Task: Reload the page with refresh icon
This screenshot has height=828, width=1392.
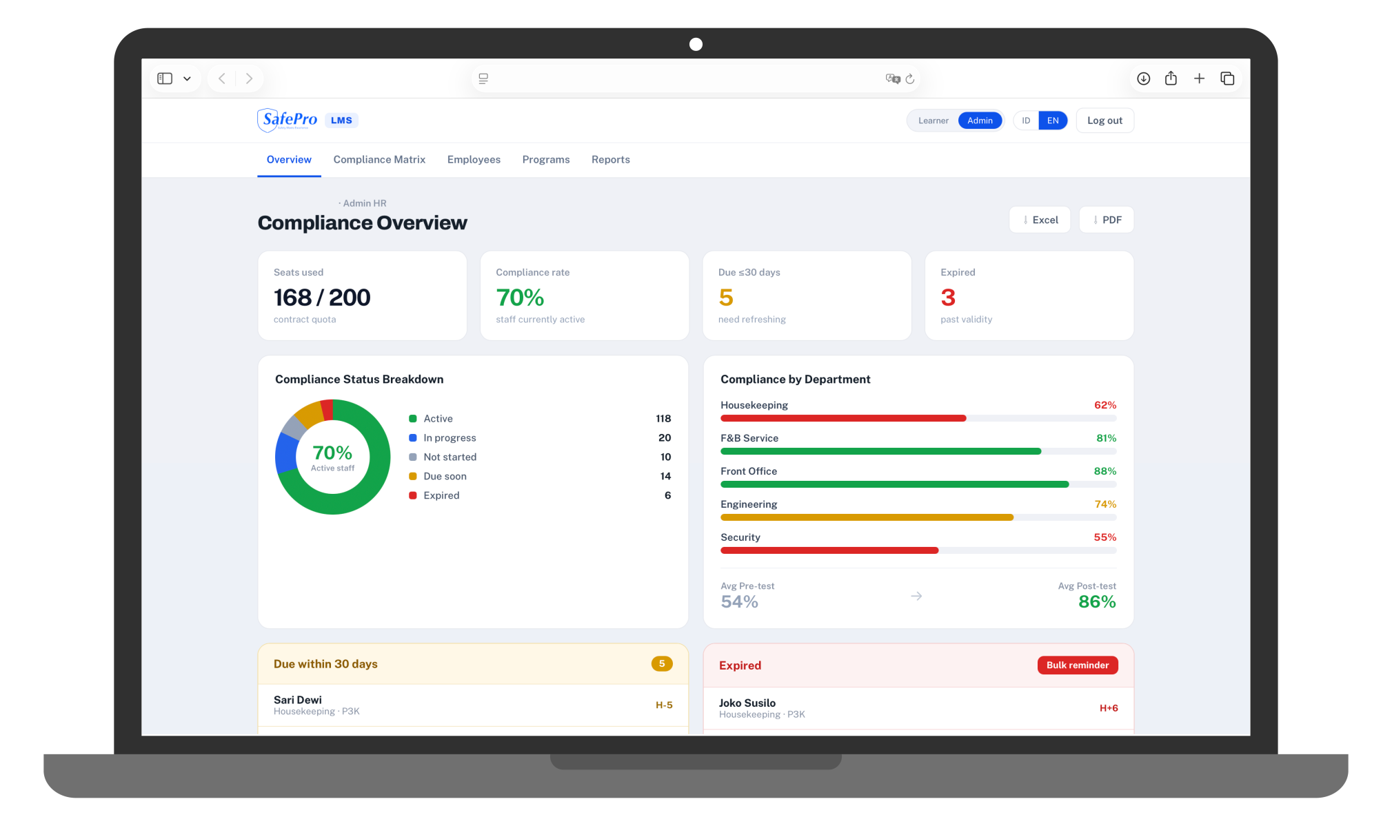Action: pos(910,79)
